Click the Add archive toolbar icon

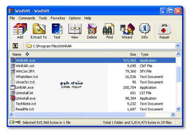coord(20,29)
